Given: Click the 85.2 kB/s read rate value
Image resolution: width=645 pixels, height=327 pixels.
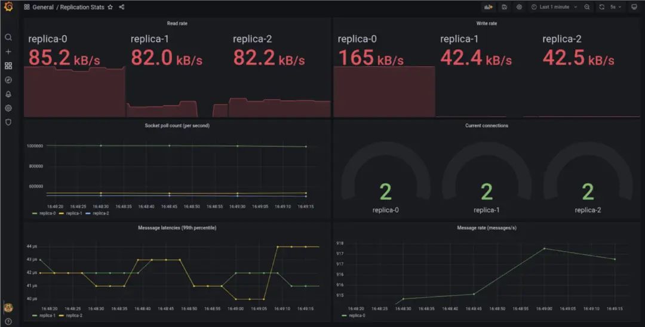Looking at the screenshot, I should click(64, 58).
